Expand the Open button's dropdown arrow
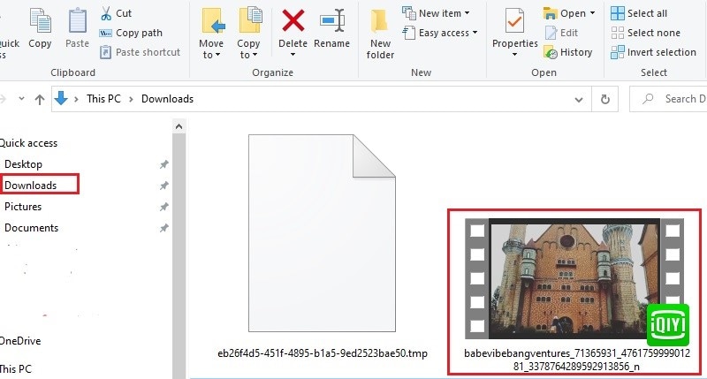This screenshot has width=707, height=379. point(592,13)
